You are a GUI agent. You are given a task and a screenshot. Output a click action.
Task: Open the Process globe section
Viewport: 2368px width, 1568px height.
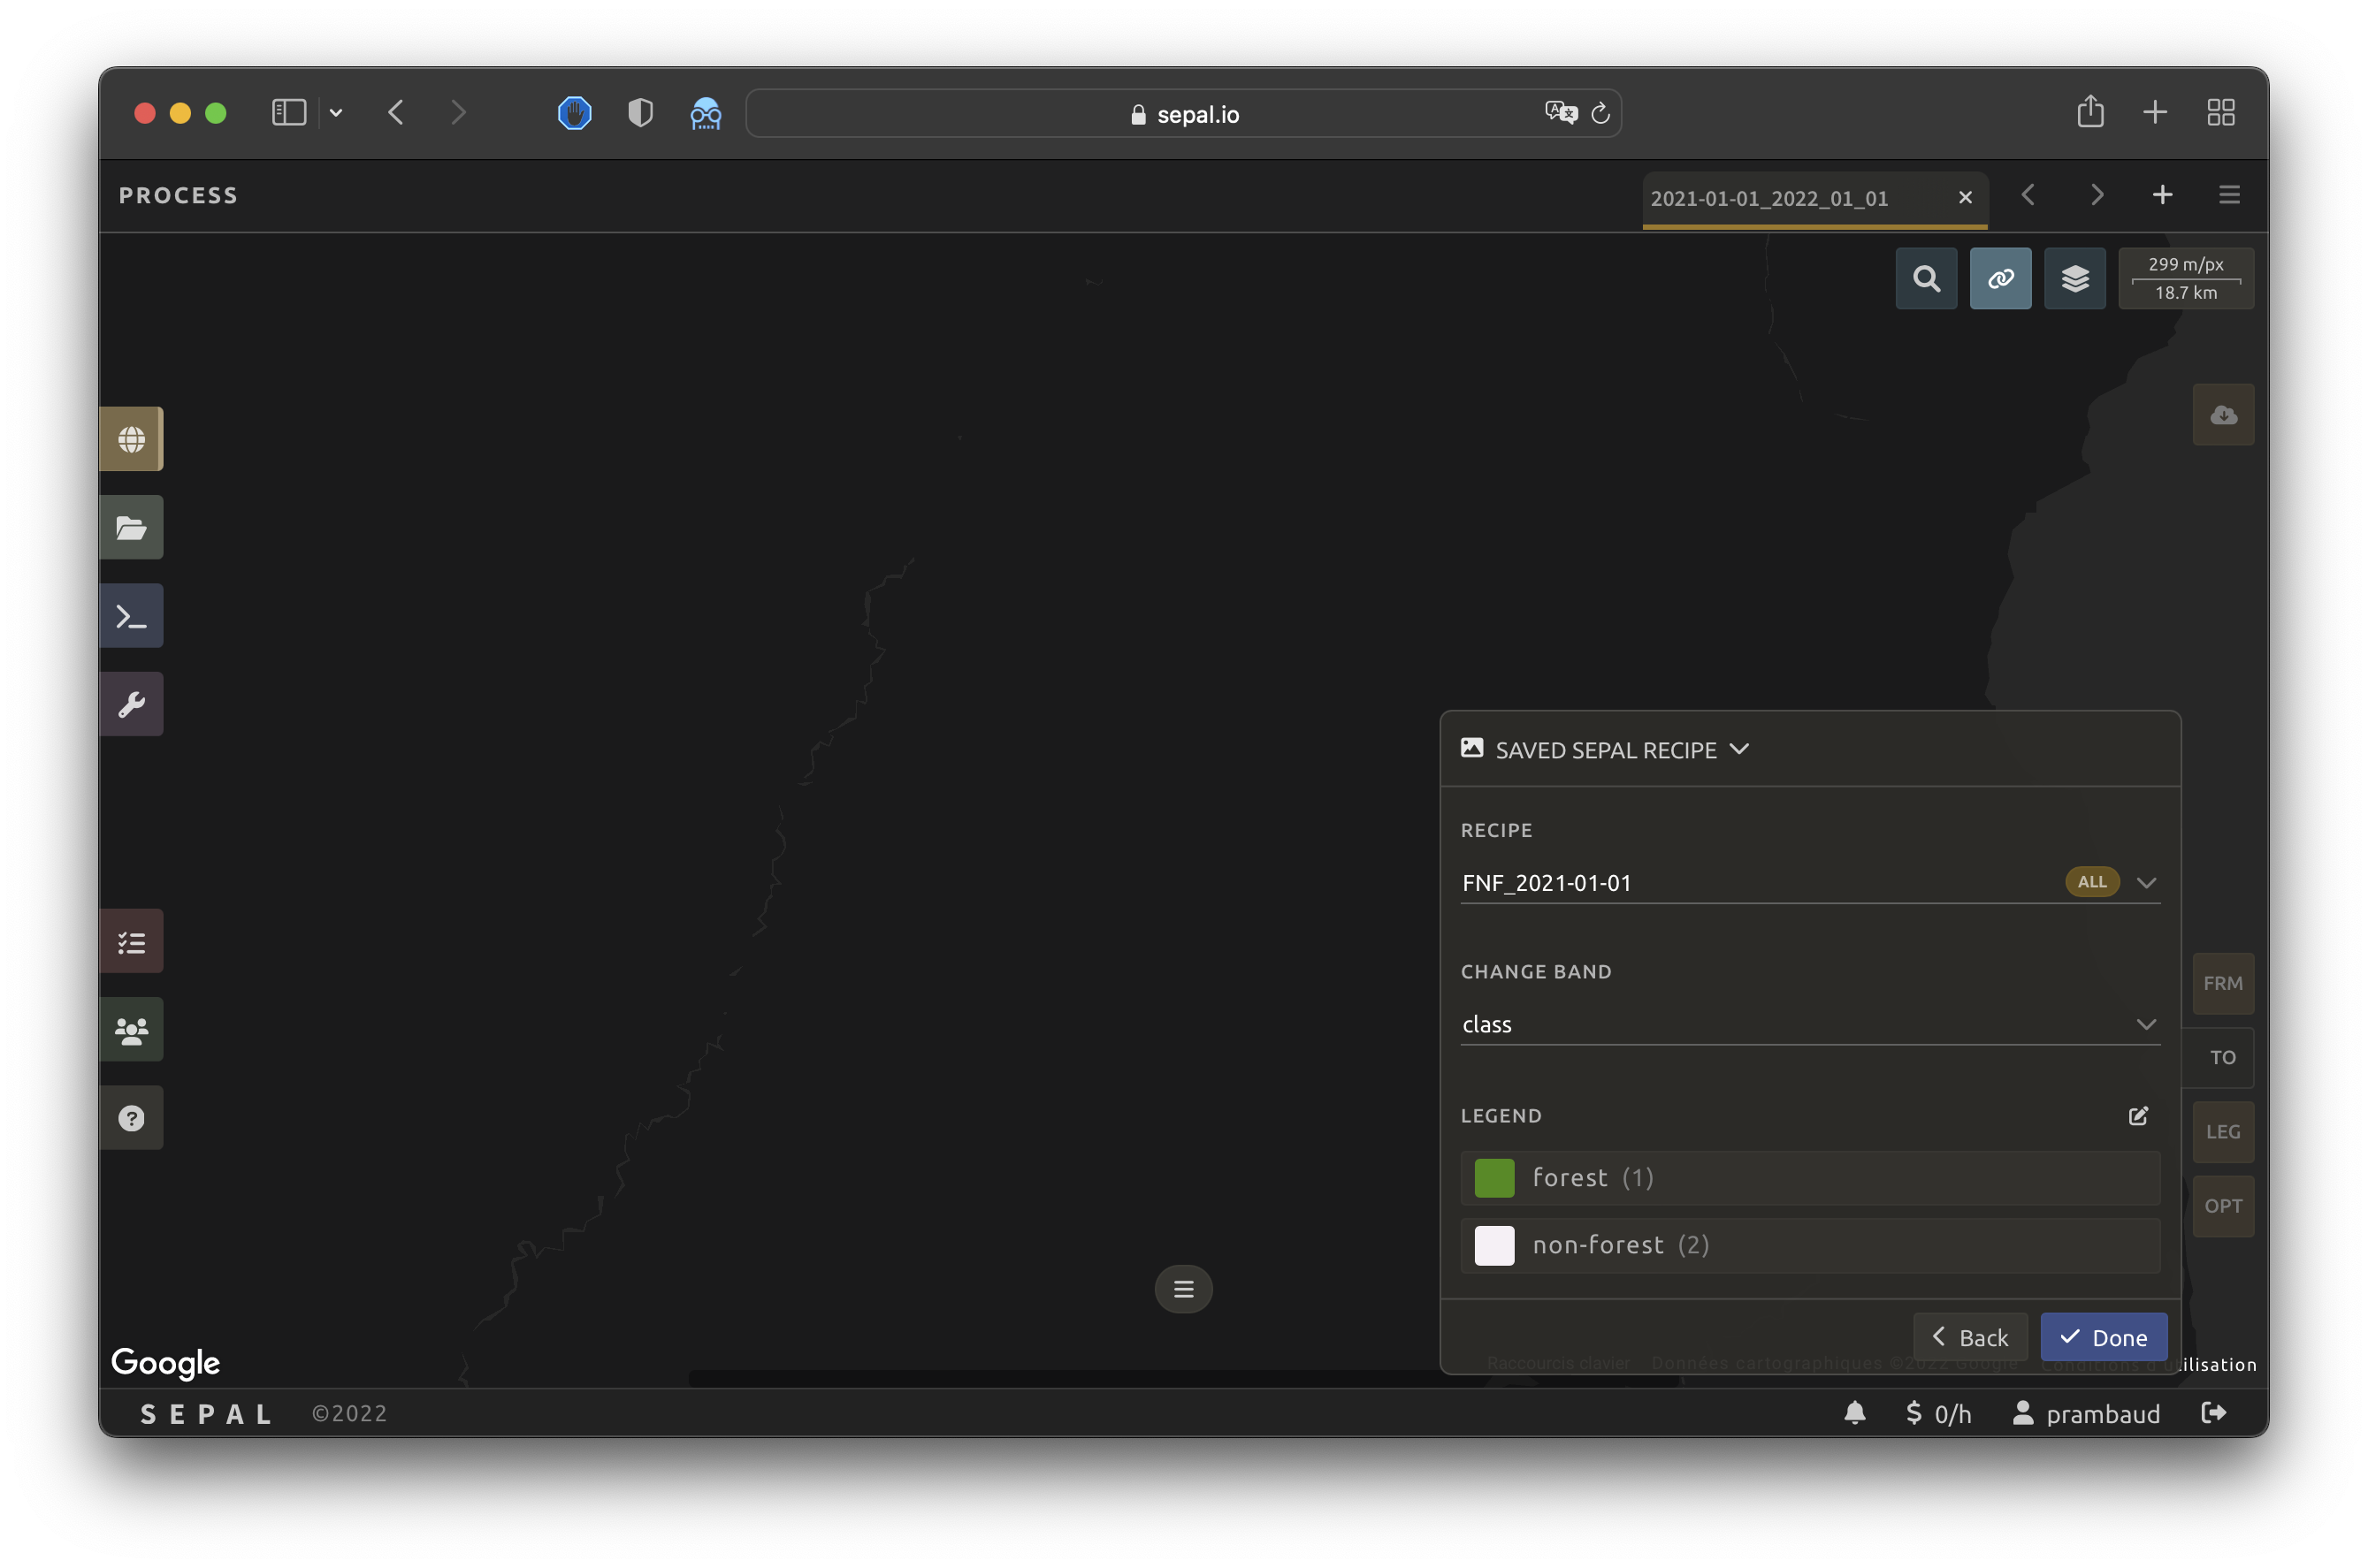(131, 439)
